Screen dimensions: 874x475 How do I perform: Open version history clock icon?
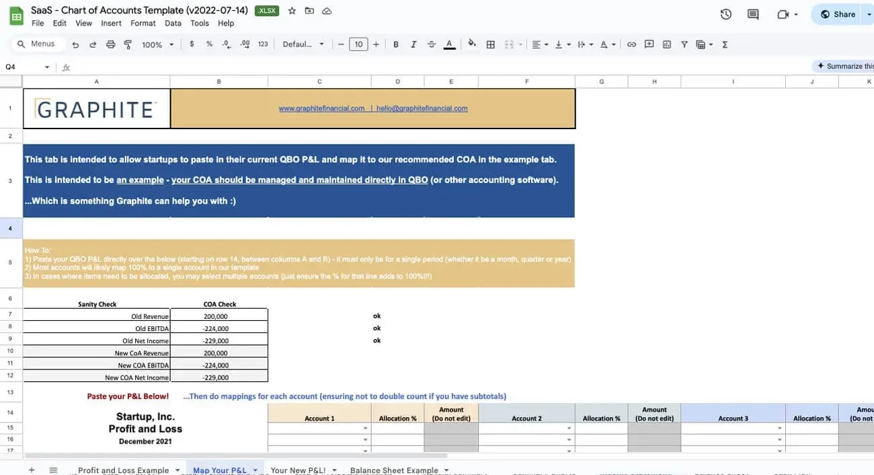pyautogui.click(x=725, y=14)
